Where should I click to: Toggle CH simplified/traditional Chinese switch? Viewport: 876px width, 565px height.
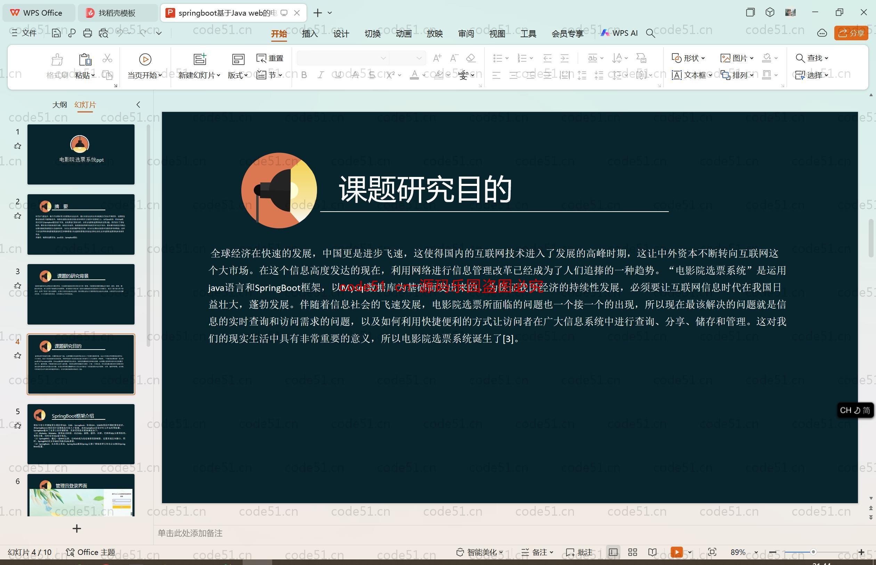(866, 410)
